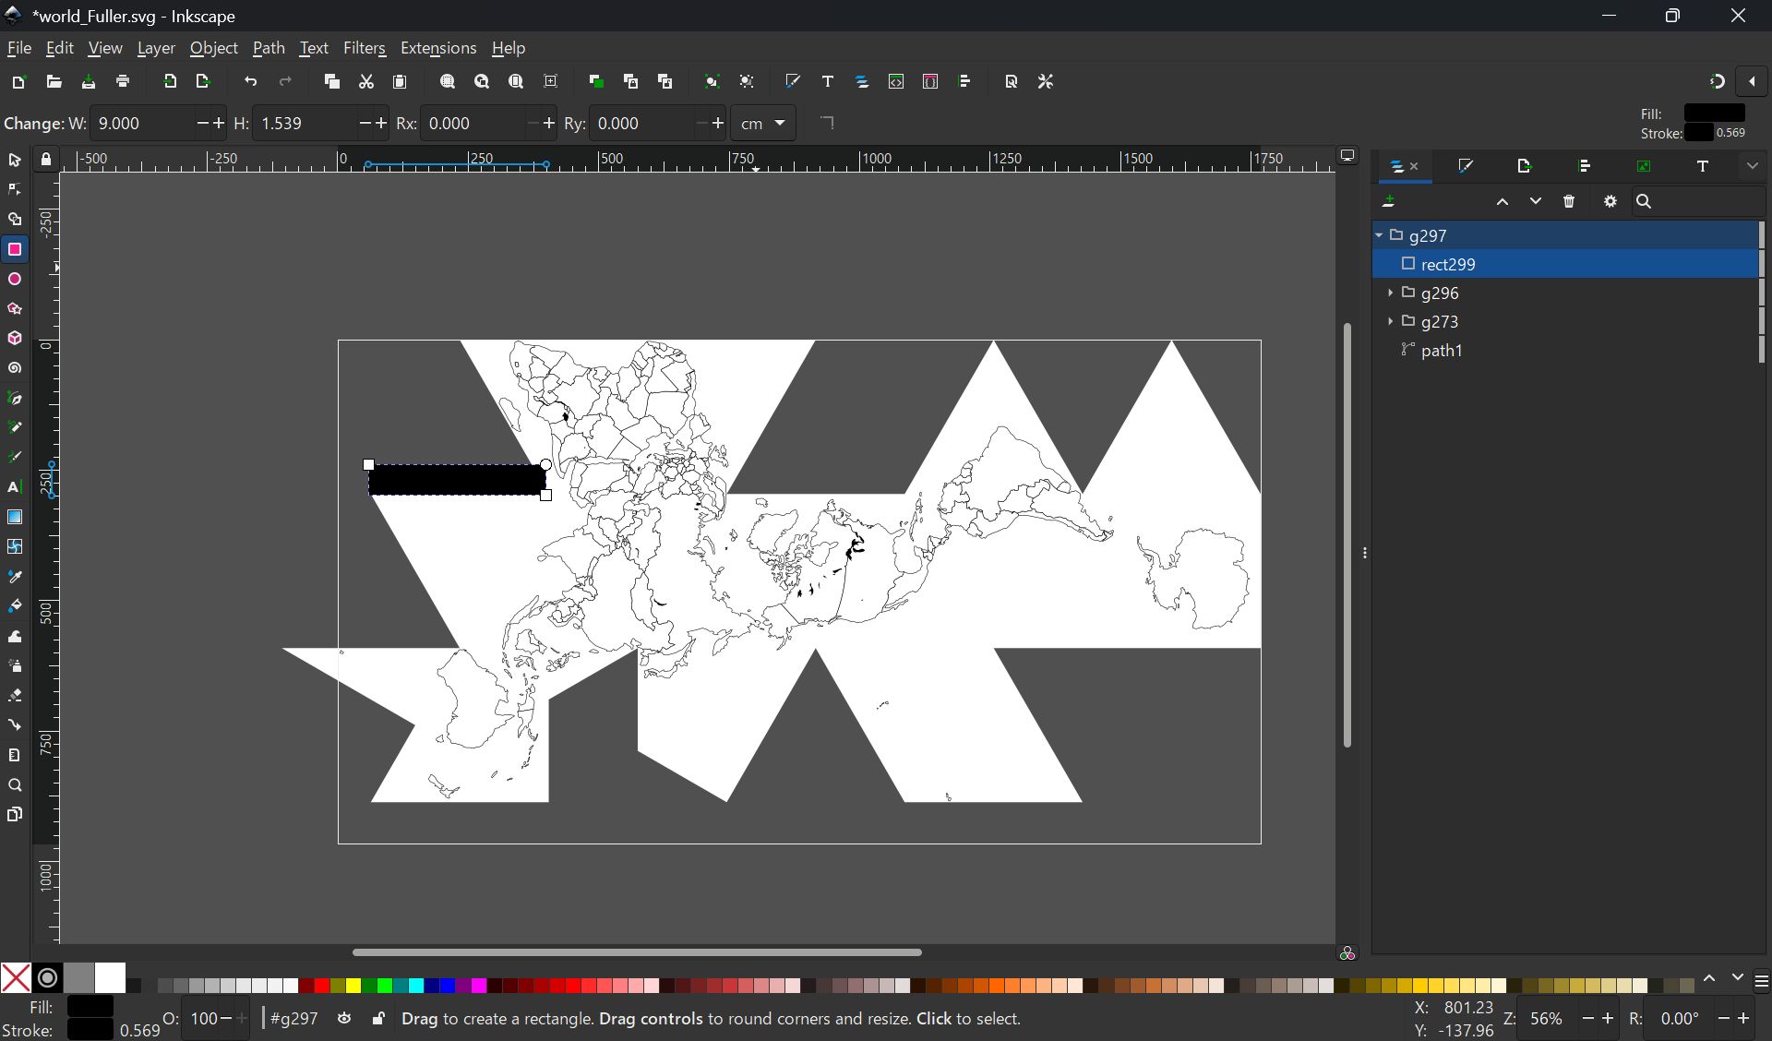The height and width of the screenshot is (1041, 1772).
Task: Select the Dropper color picker tool
Action: pos(14,576)
